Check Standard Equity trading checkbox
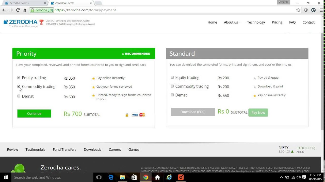Screen dimensions: 325x182 [172, 77]
